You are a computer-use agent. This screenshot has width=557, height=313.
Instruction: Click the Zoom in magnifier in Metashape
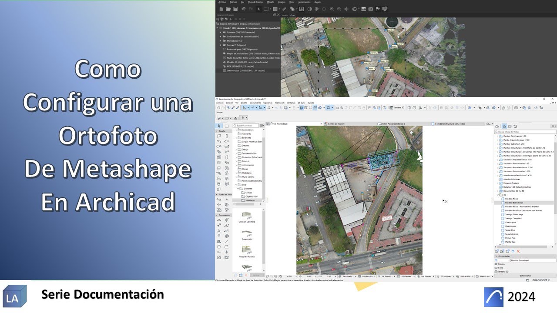tap(332, 9)
